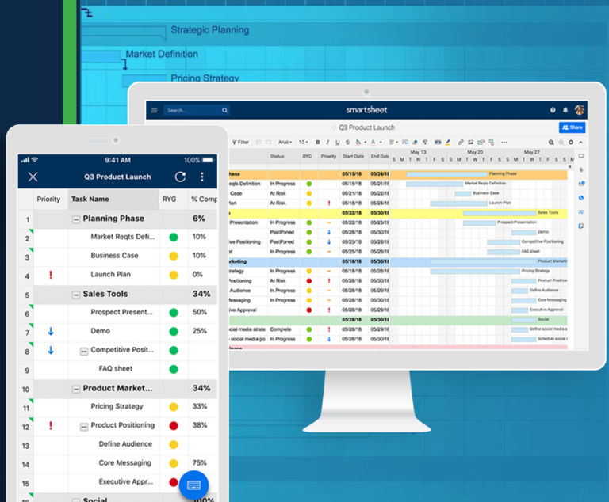Tap low priority arrow on Demo row

tap(51, 331)
